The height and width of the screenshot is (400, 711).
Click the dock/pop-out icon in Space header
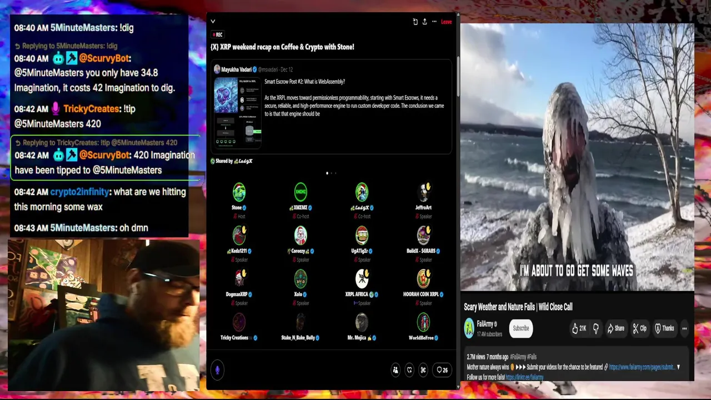coord(415,22)
